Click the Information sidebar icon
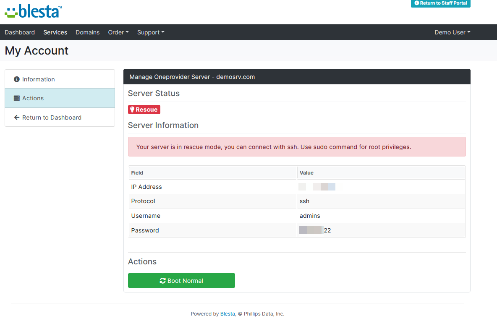 [x=17, y=79]
